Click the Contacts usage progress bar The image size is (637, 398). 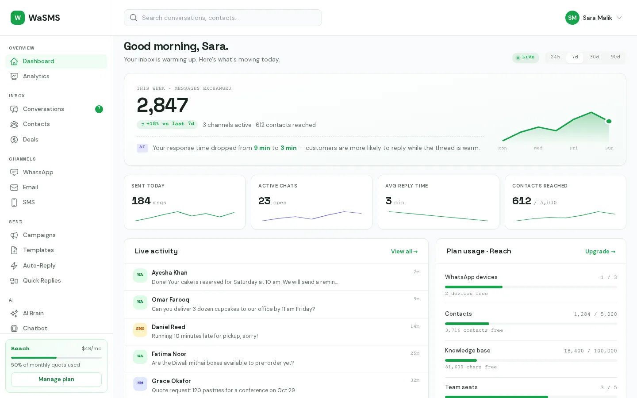pos(531,324)
